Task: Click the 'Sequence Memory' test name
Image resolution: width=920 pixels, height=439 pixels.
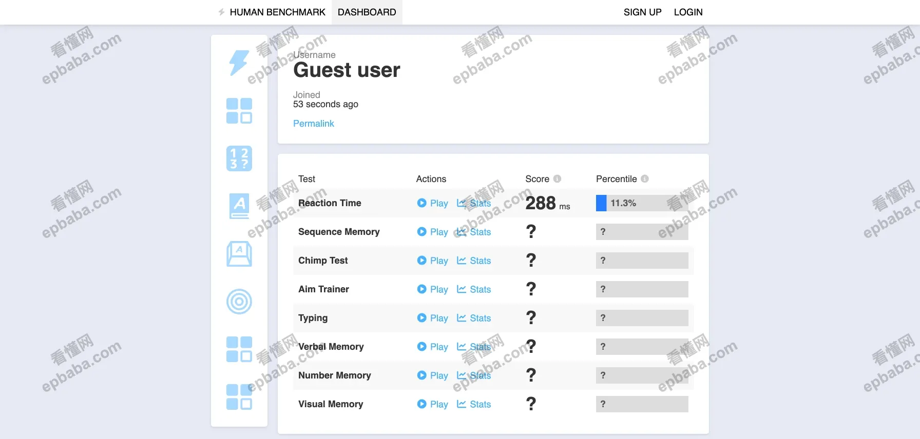Action: (339, 232)
